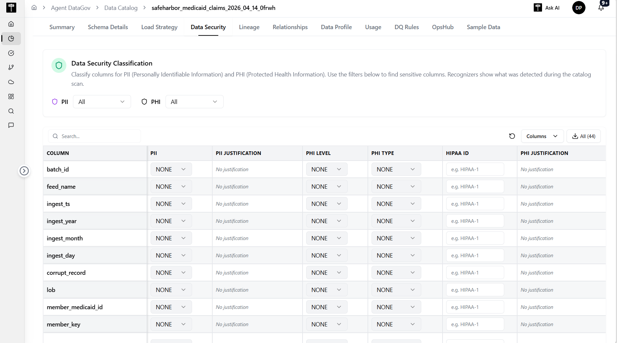Screen dimensions: 617x343
Task: Switch to the Load Strategy tab
Action: coord(159,27)
